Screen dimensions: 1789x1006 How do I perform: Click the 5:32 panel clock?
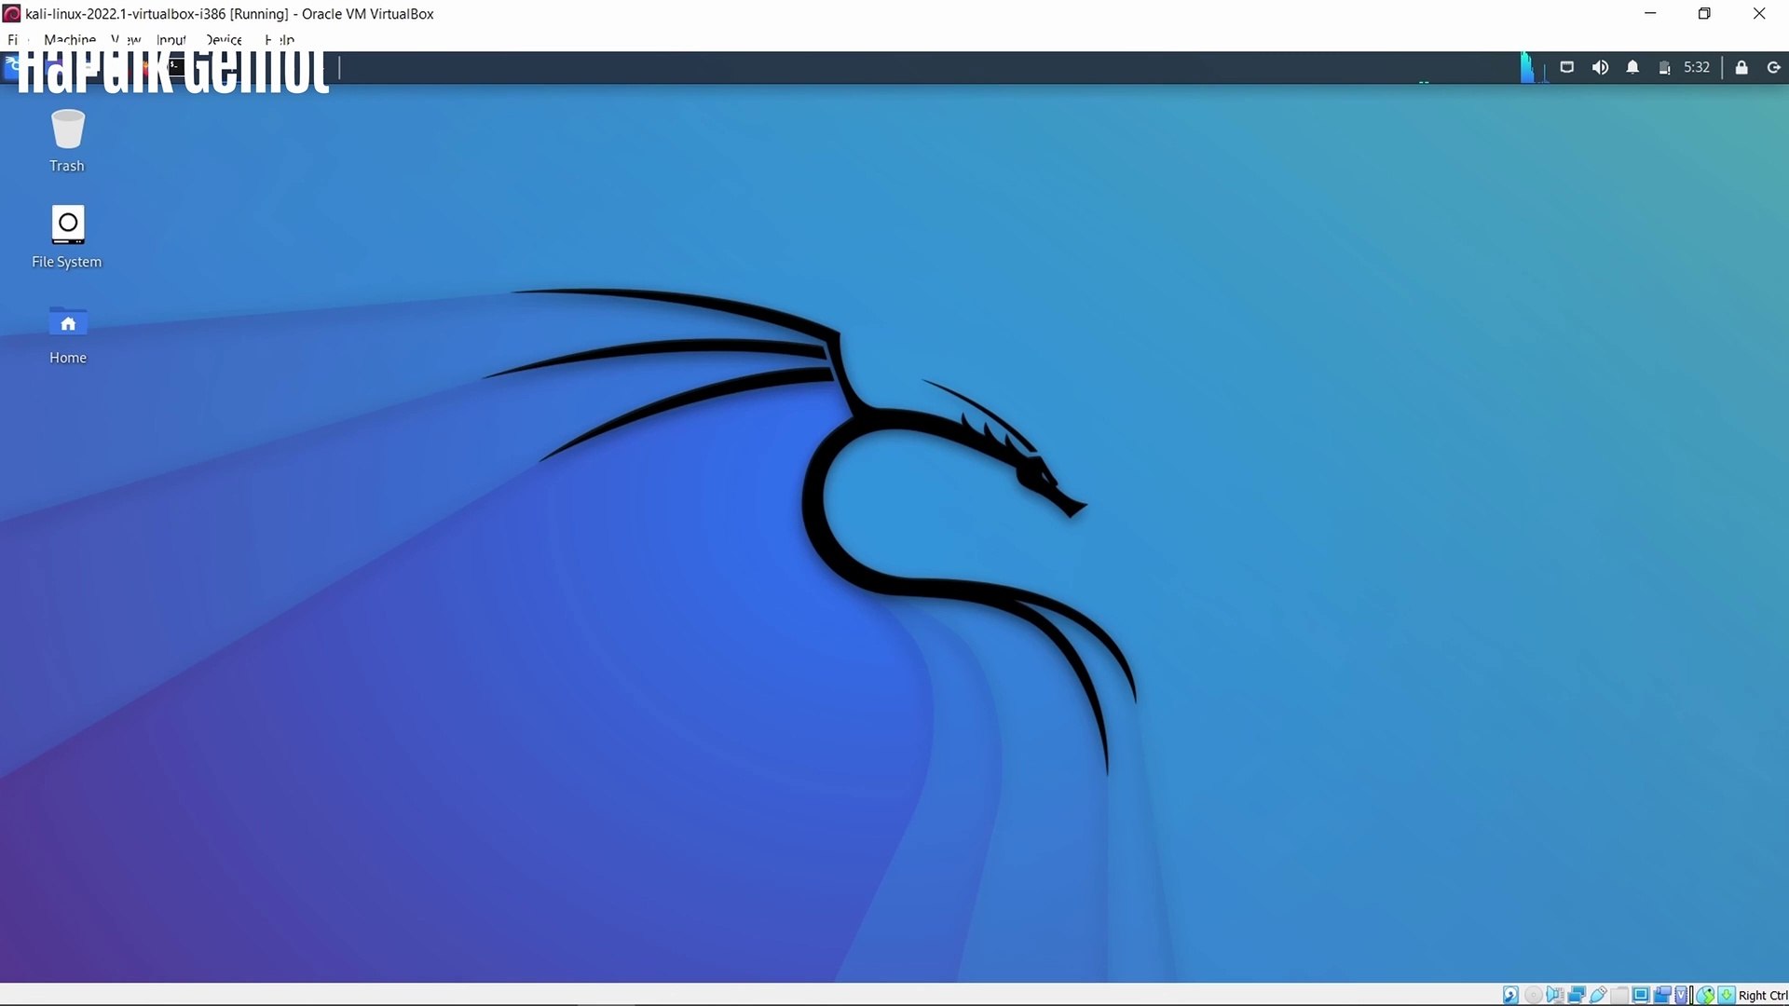(x=1696, y=67)
